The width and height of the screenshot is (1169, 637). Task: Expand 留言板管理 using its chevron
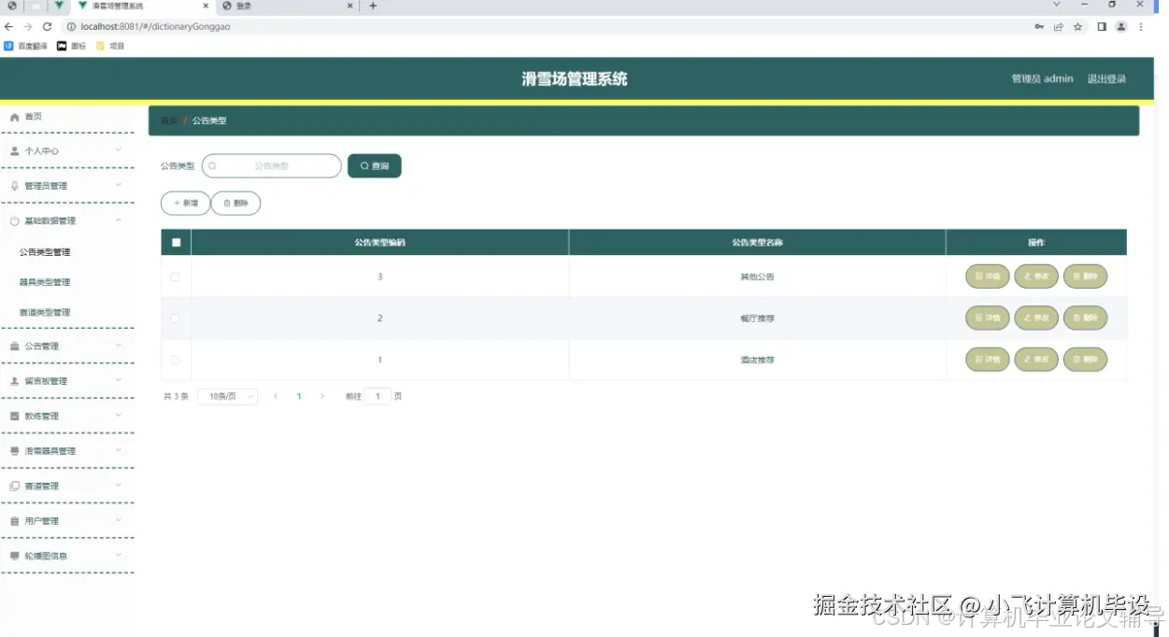(x=119, y=380)
